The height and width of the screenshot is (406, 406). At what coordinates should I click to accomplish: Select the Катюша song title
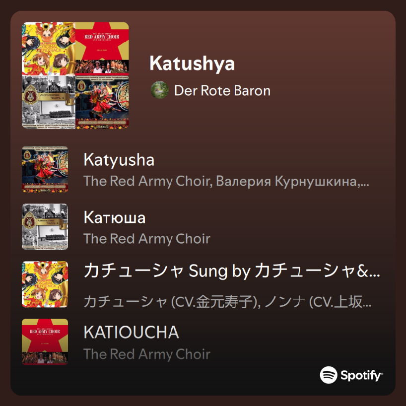pyautogui.click(x=115, y=217)
